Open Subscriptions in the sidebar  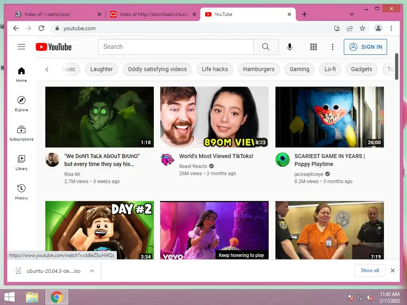coord(21,133)
